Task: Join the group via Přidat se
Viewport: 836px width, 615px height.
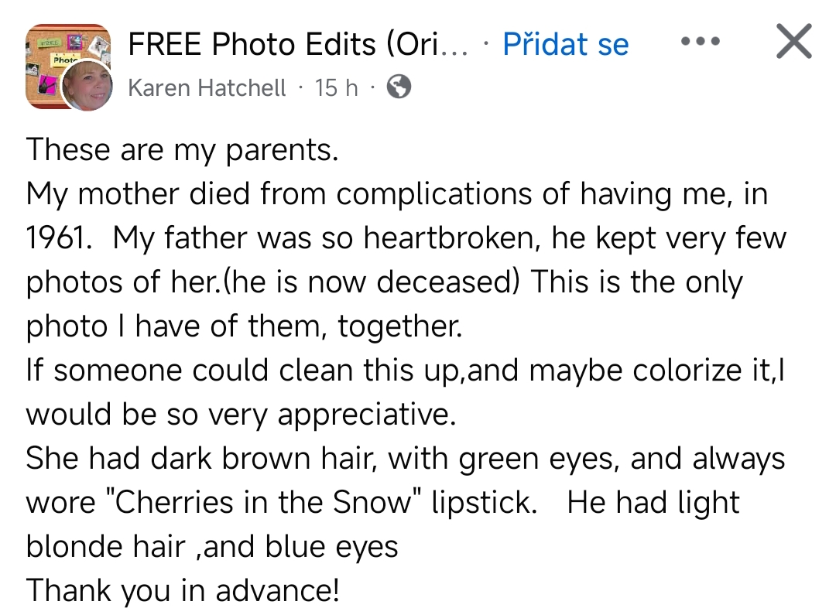Action: click(x=566, y=43)
